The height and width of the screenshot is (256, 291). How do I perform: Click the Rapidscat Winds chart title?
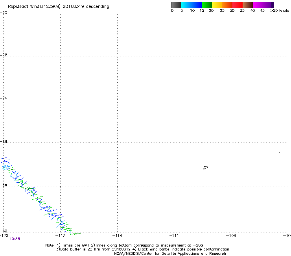click(x=59, y=7)
